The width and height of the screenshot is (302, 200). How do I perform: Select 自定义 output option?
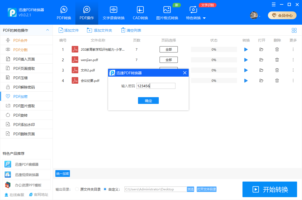click(111, 189)
